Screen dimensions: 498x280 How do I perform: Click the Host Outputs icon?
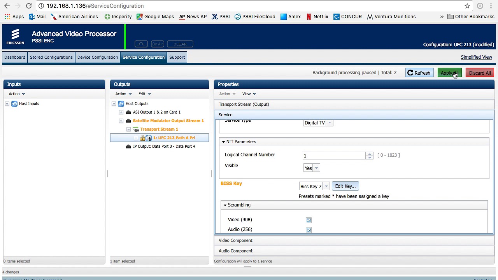(x=121, y=104)
